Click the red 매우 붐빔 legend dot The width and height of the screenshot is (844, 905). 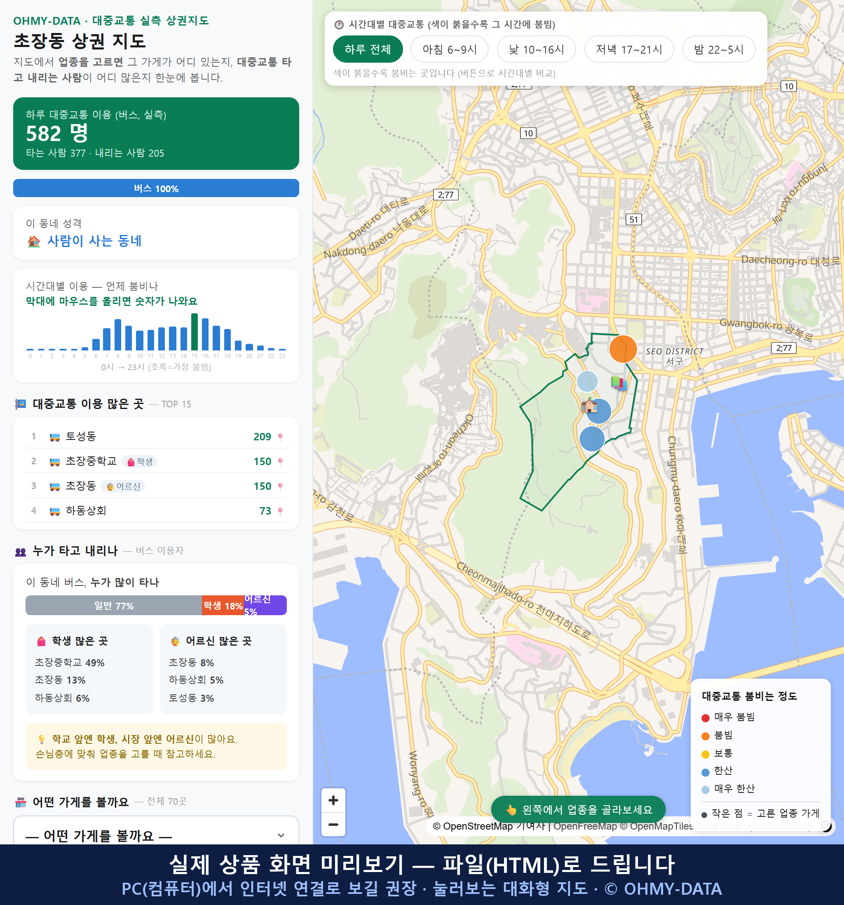coord(705,718)
